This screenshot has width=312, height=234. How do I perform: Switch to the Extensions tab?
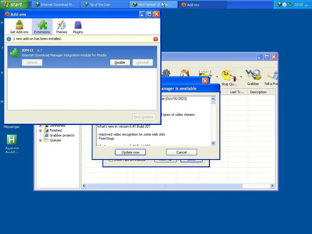[x=42, y=27]
